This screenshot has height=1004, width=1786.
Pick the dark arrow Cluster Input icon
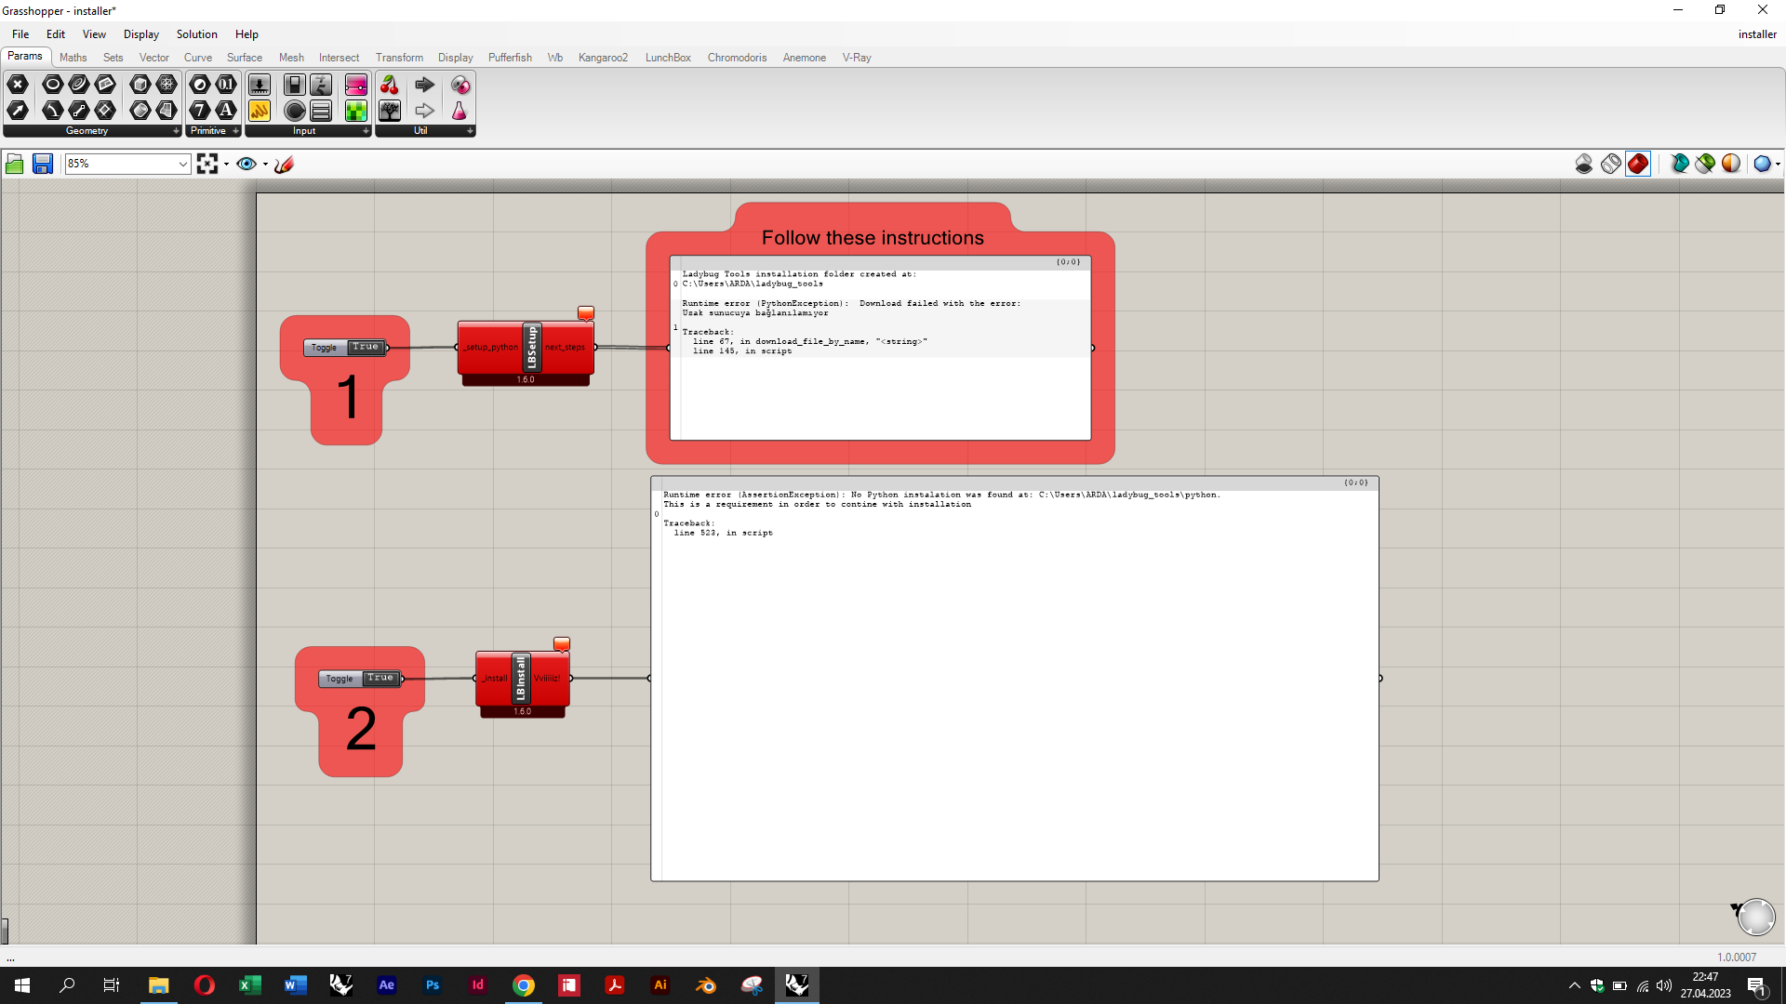coord(425,85)
